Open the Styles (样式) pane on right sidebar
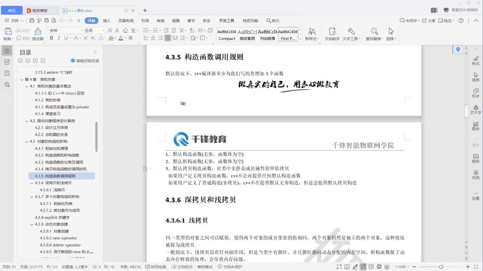Screen dimensions: 483x271 pyautogui.click(x=475, y=60)
